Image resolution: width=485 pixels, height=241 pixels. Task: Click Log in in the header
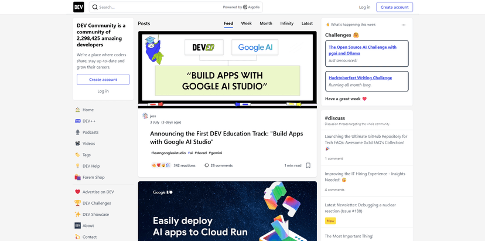(x=364, y=7)
